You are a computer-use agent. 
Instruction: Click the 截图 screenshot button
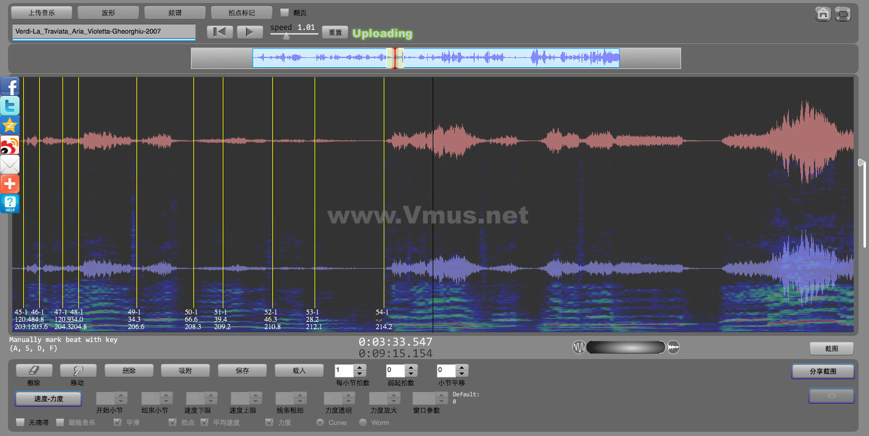pos(832,349)
